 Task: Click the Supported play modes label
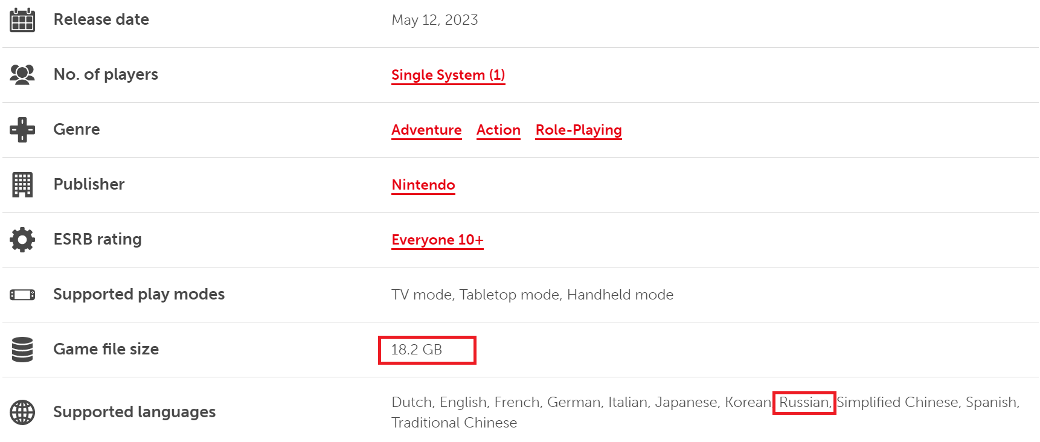point(139,294)
